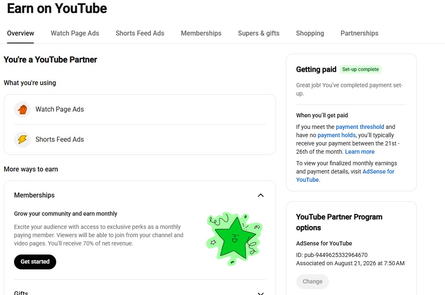Viewport: 445px width, 295px height.
Task: Collapse the Memberships section chevron
Action: (261, 195)
